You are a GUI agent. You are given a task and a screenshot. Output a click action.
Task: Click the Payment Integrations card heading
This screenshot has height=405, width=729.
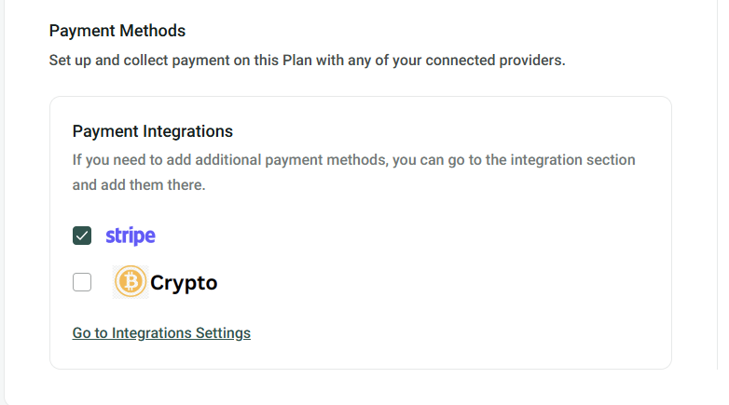152,131
